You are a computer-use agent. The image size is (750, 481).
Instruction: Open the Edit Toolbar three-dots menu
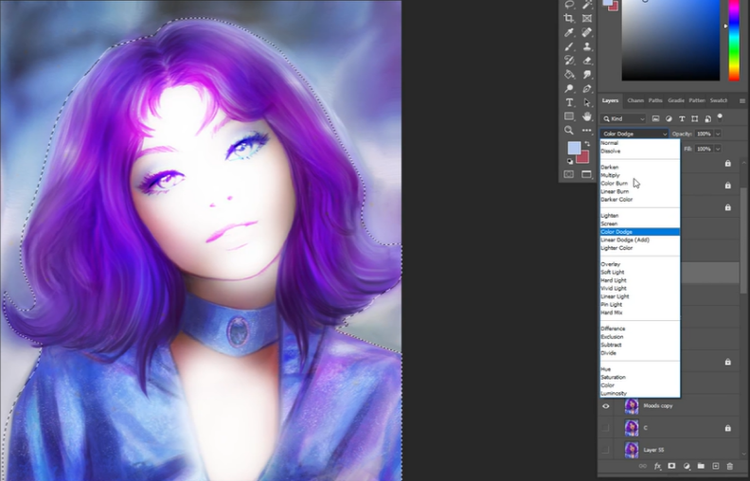587,130
